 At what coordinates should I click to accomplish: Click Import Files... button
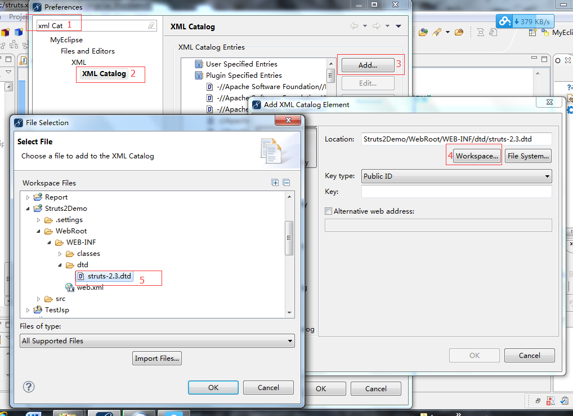pos(157,358)
